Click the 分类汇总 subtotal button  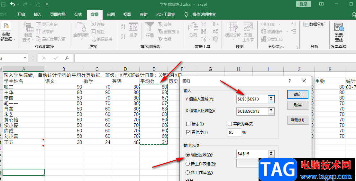tap(272, 39)
